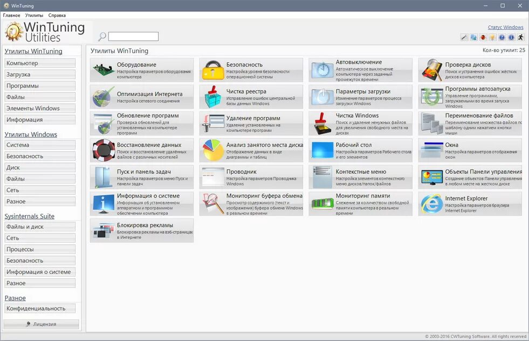The image size is (529, 341).
Task: Open Оптимизация Интернета globe utility
Action: 142,97
